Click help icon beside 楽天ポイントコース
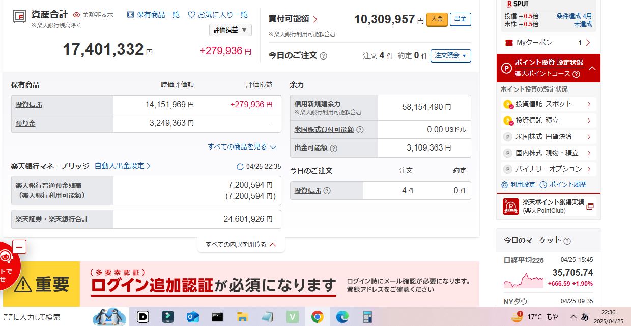Image resolution: width=631 pixels, height=326 pixels. 576,74
